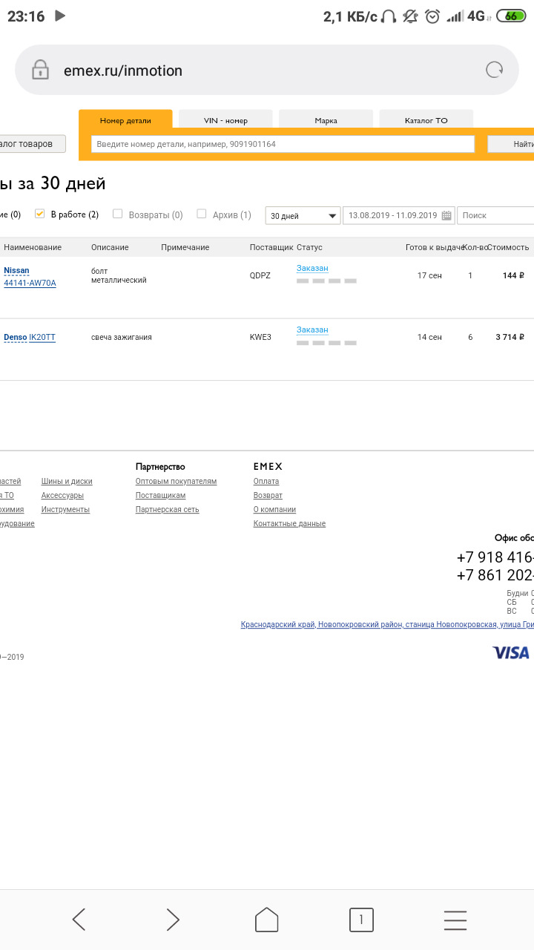
Task: Click the 'Статус' column header
Action: pos(309,247)
